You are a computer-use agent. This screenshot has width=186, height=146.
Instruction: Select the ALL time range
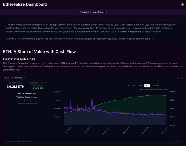point(147,86)
